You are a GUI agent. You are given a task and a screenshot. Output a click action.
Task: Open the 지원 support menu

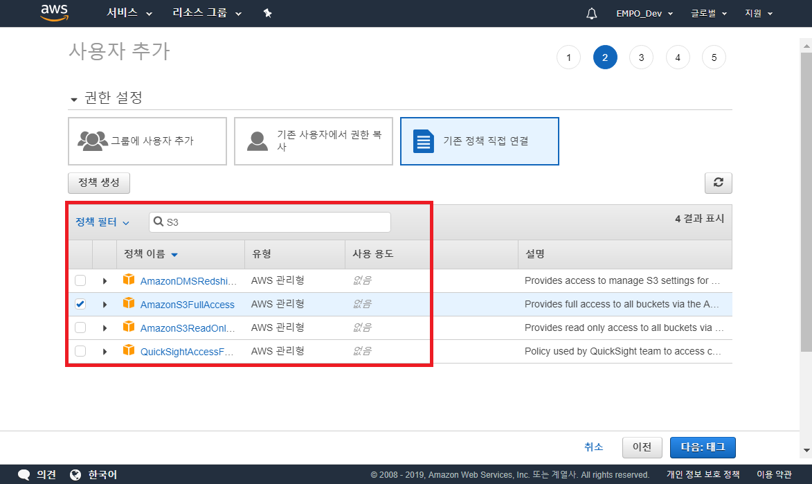(759, 13)
